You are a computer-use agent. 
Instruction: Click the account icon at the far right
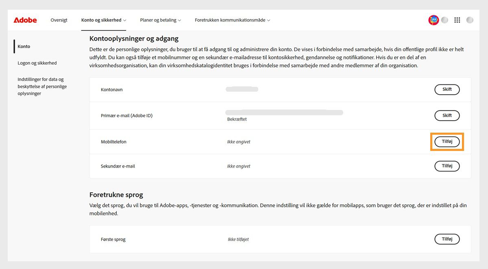pyautogui.click(x=470, y=19)
